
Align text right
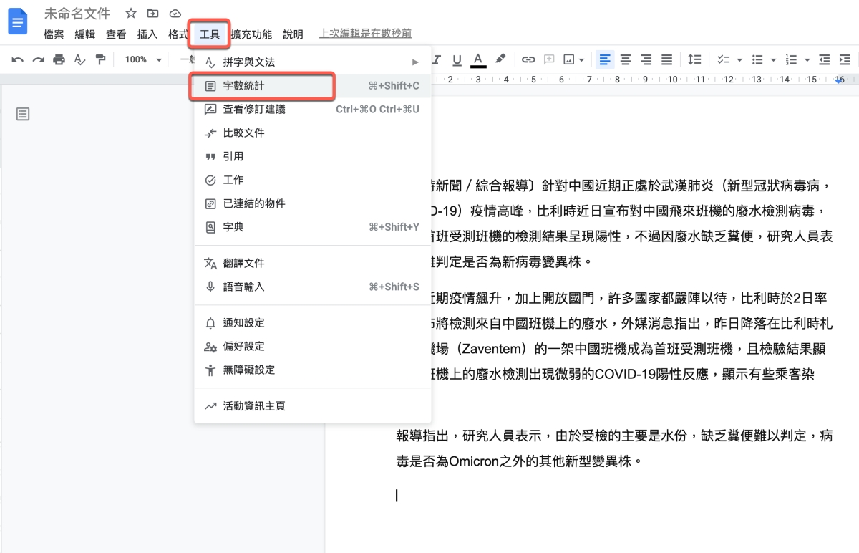coord(646,59)
